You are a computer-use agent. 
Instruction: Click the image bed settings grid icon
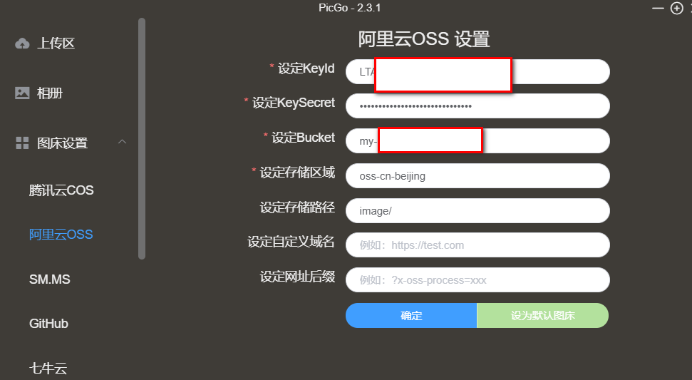tap(22, 143)
